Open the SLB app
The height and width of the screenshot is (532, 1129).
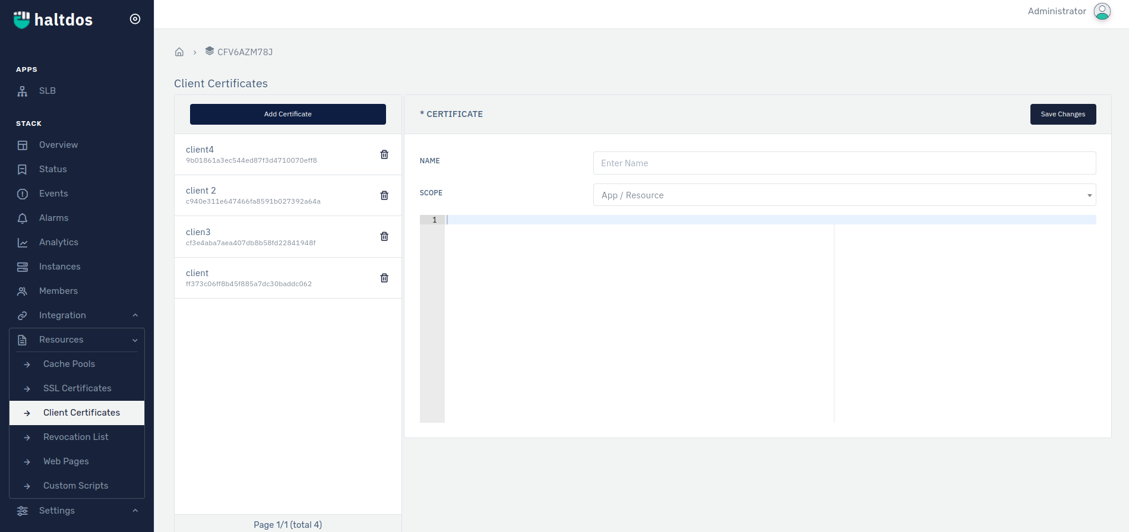tap(48, 91)
